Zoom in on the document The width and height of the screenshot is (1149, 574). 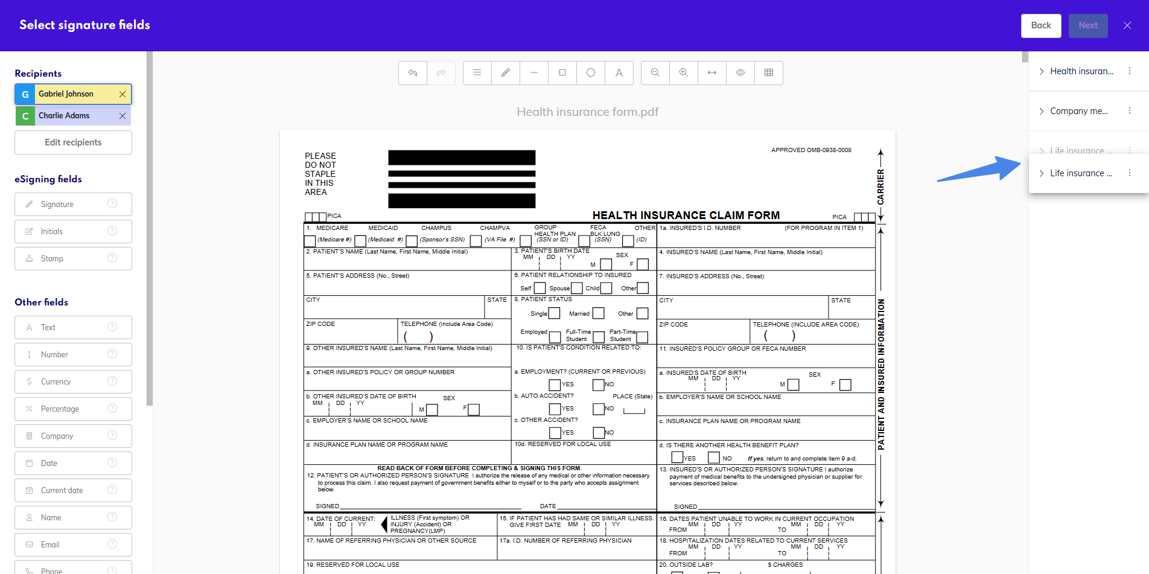(684, 72)
